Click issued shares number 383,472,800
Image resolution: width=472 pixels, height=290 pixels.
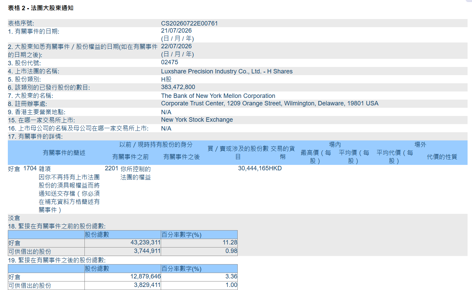[x=178, y=87]
